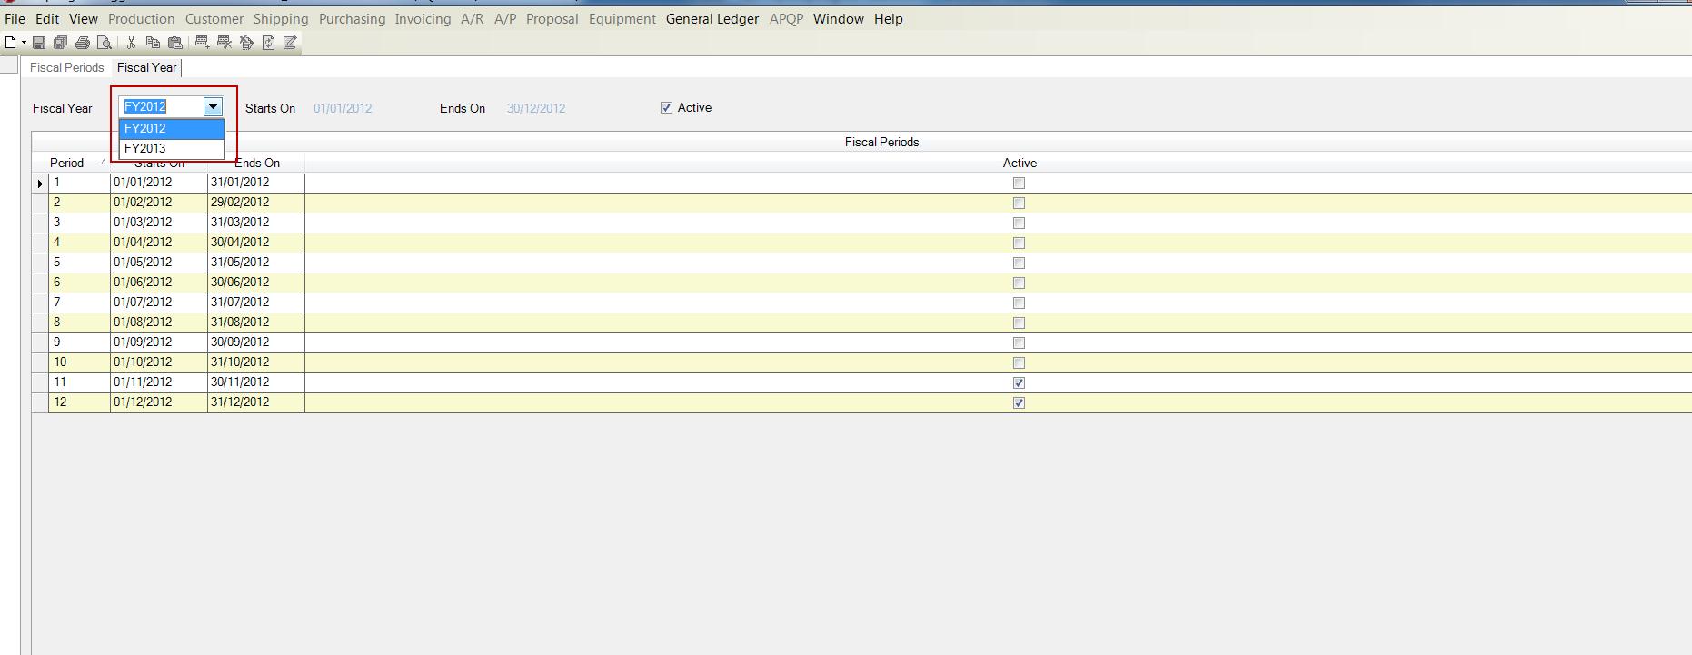The width and height of the screenshot is (1692, 655).
Task: Click cell 01/09/2012
Action: 159,342
